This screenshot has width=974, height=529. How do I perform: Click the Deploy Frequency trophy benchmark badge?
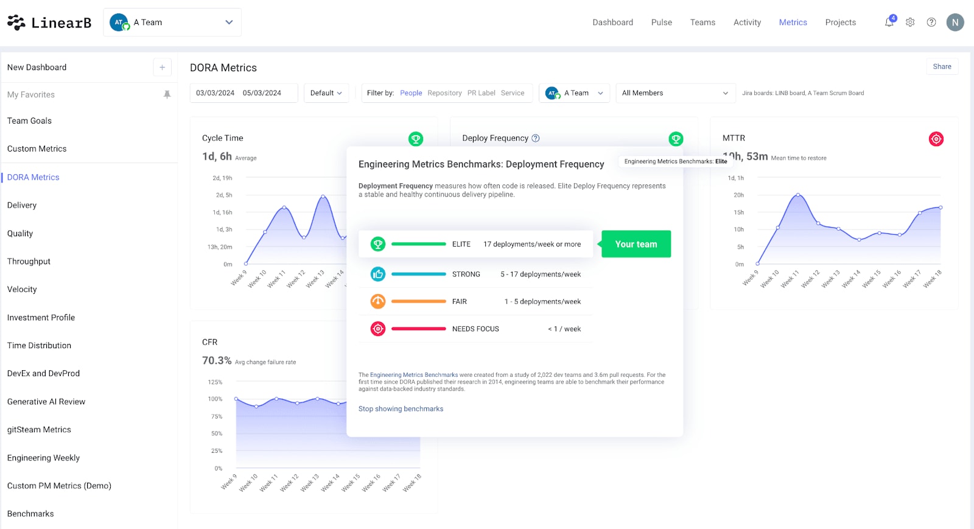click(x=676, y=139)
